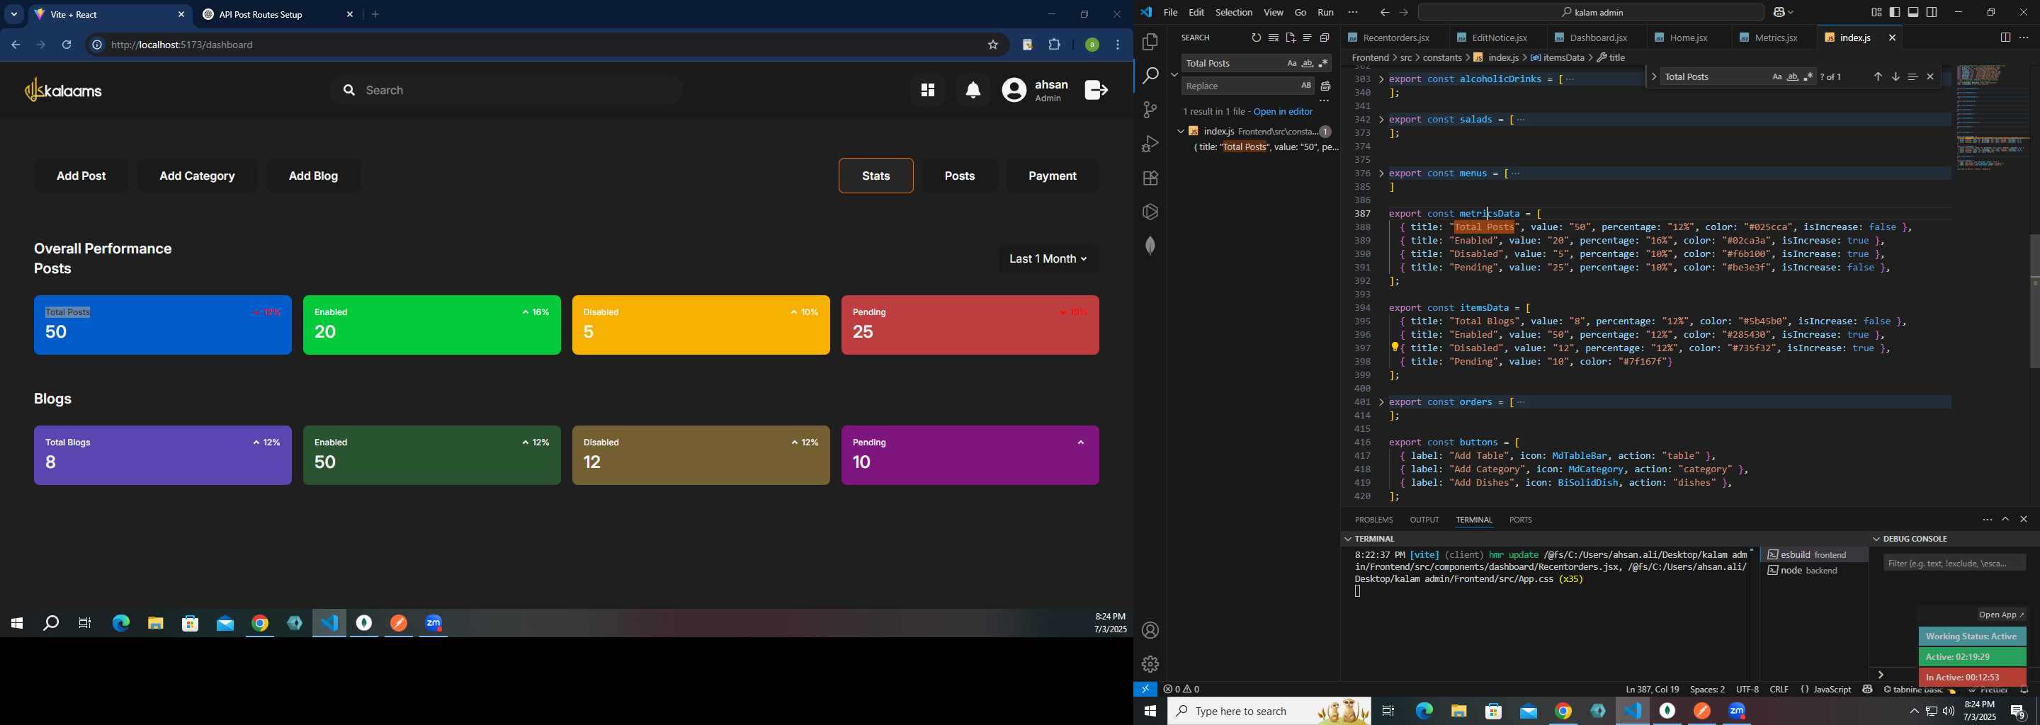
Task: Switch to PROBLEMS panel tab
Action: (1373, 520)
